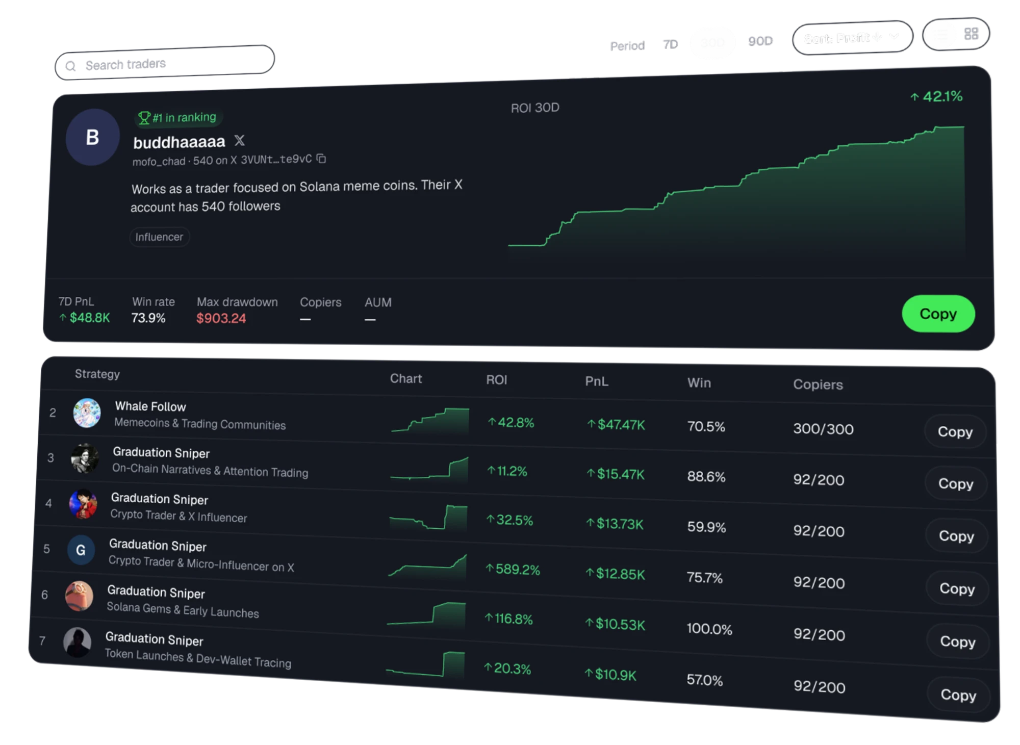Open the Sort: Profit dropdown
The height and width of the screenshot is (745, 1020).
click(x=852, y=37)
